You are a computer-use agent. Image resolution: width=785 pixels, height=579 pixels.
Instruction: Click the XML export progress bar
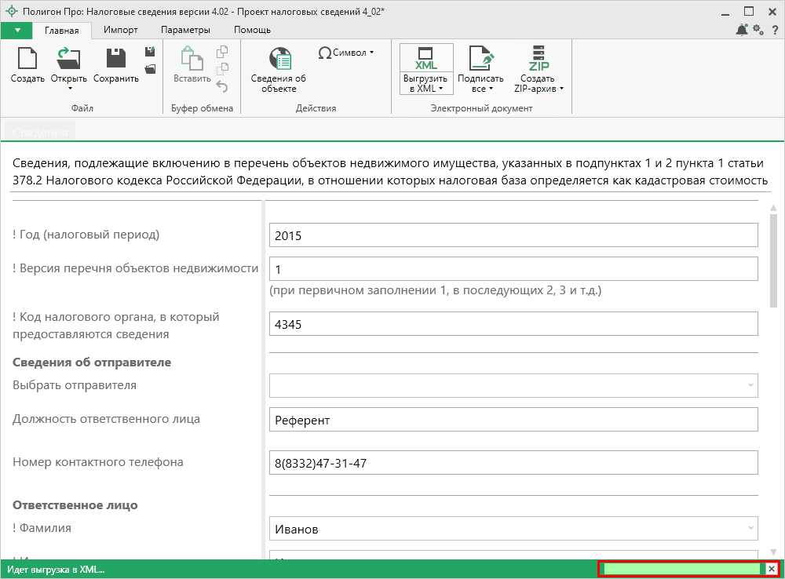pyautogui.click(x=681, y=570)
